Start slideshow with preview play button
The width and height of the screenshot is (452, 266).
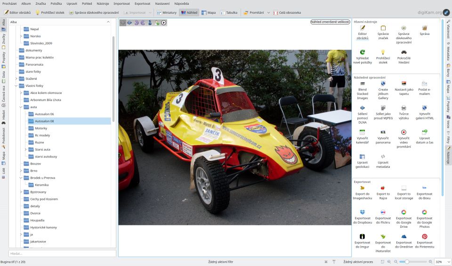163,23
